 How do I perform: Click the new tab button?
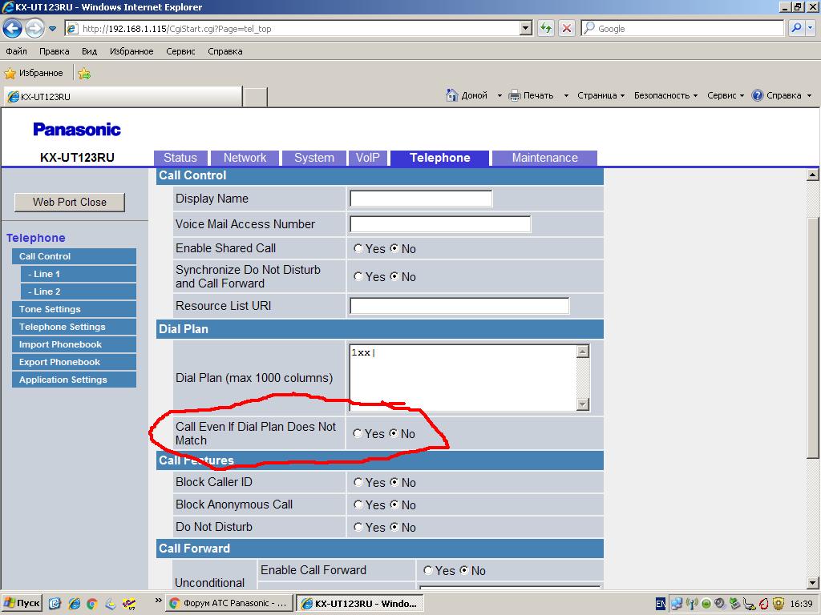click(256, 97)
